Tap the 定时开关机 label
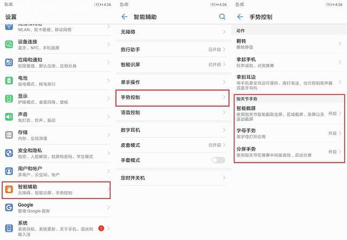Screen dimensions: 347x240 (x=133, y=178)
